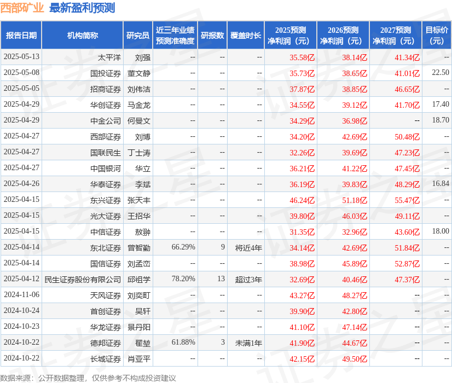Sort by 2025预测净利润 column header

click(291, 34)
